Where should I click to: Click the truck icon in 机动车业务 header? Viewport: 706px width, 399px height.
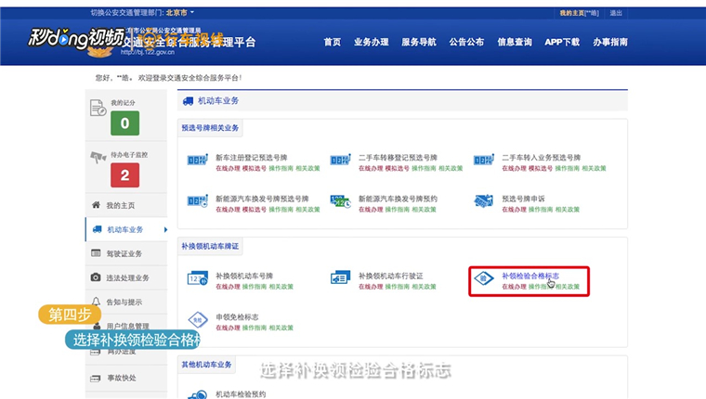tap(189, 101)
